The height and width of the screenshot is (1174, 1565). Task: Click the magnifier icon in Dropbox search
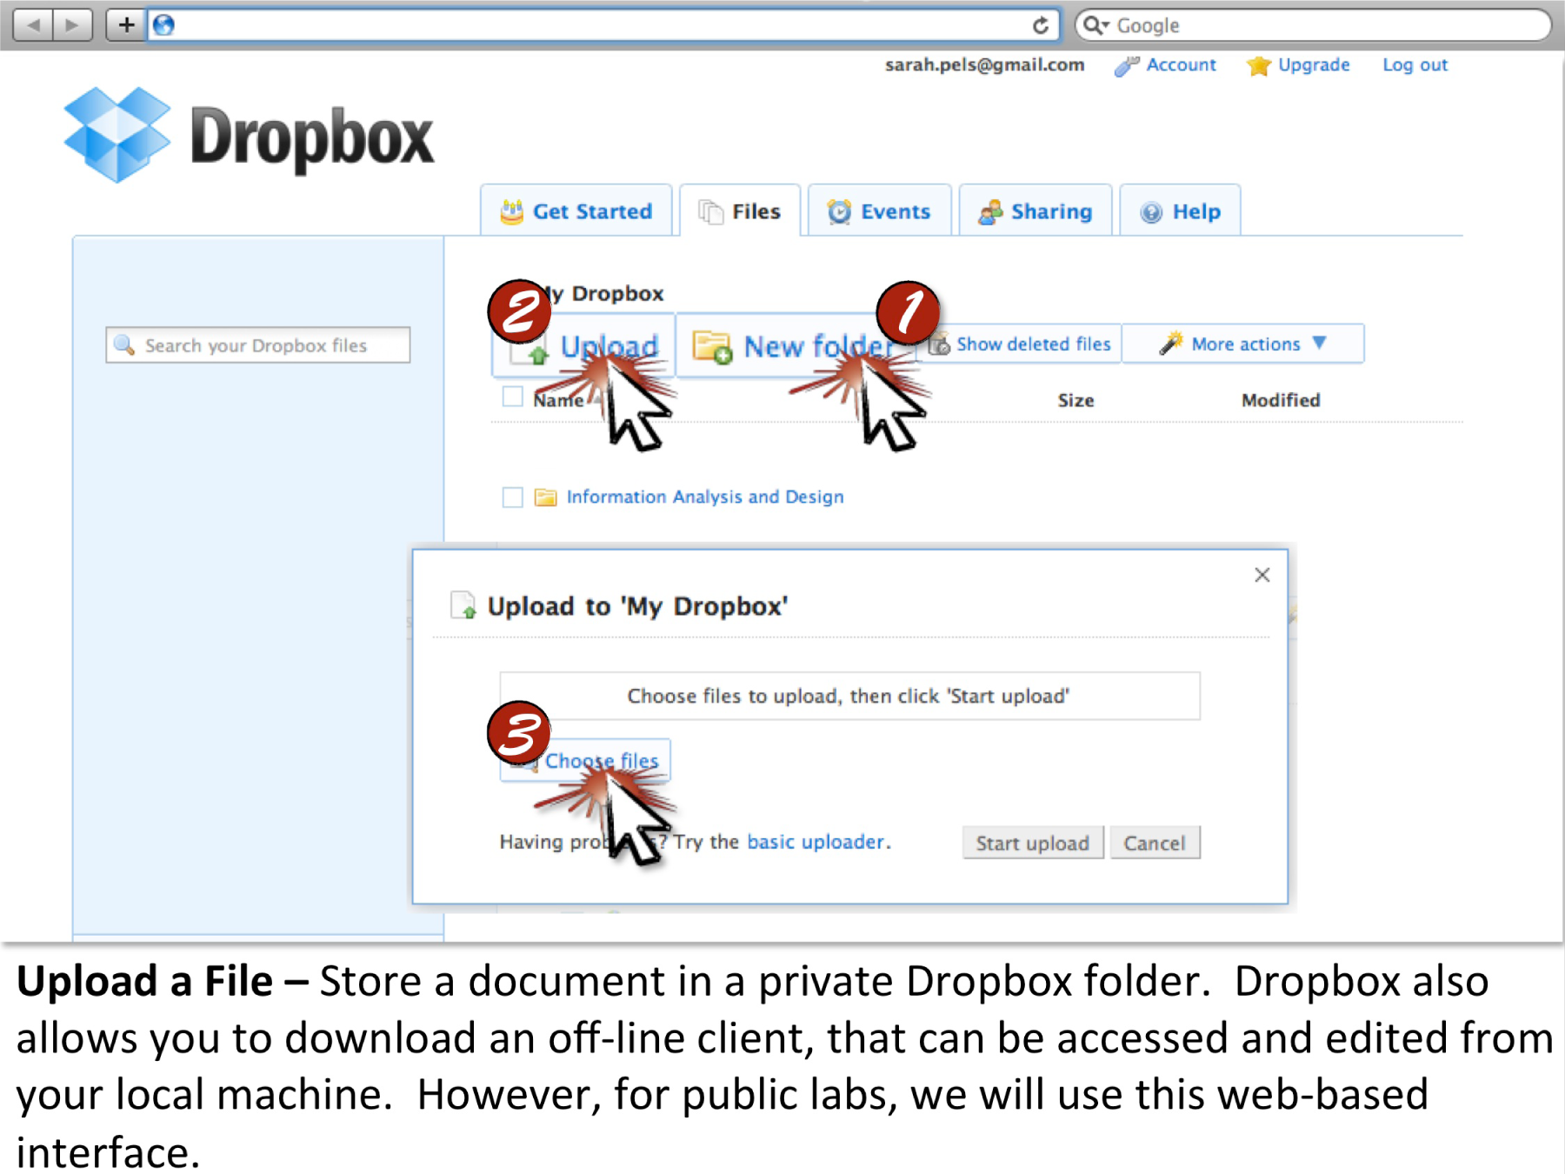tap(124, 345)
